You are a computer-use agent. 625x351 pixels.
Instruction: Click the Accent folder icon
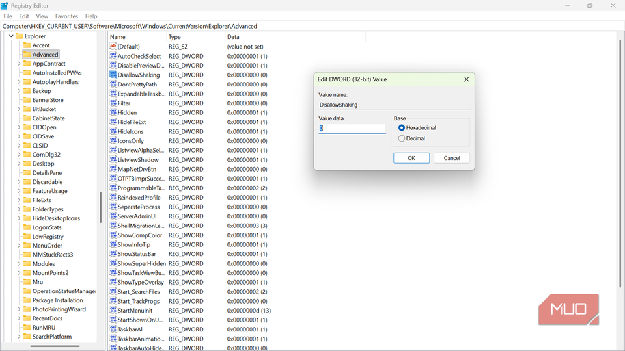click(27, 45)
